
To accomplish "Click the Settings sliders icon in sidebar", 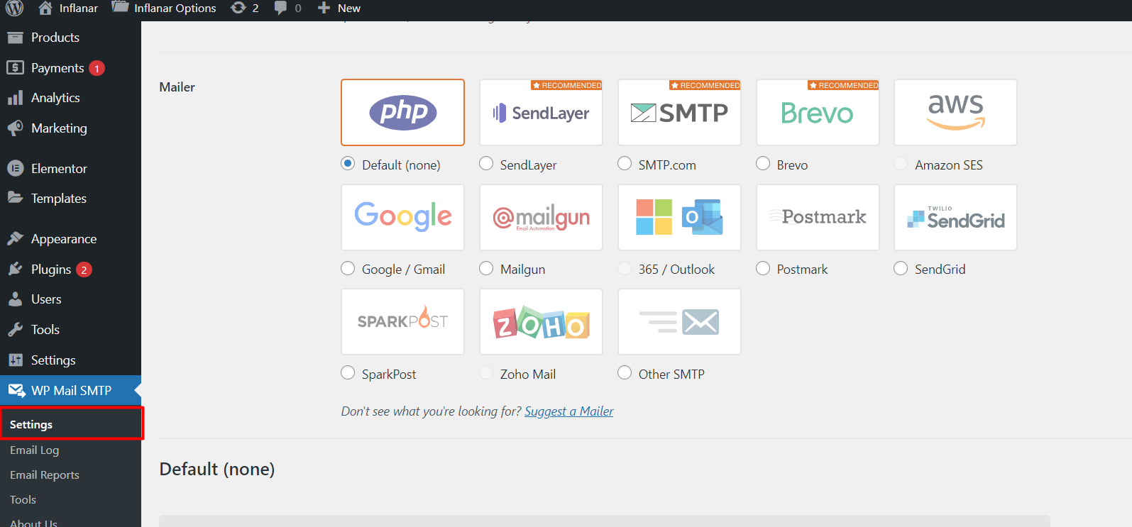I will (15, 360).
